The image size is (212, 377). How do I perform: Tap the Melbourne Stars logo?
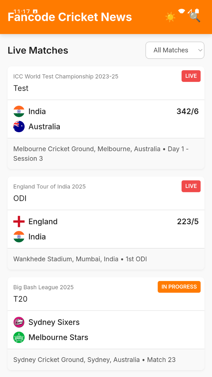click(x=19, y=338)
